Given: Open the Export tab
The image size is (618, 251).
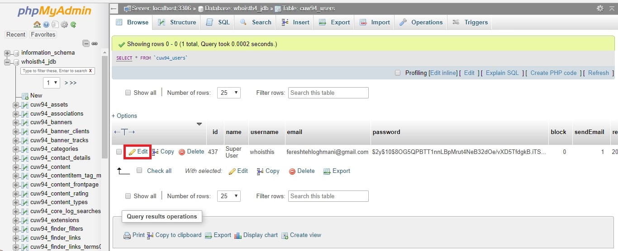Looking at the screenshot, I should click(x=334, y=22).
